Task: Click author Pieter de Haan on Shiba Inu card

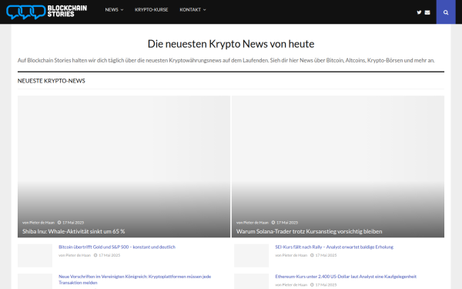Action: (x=42, y=223)
